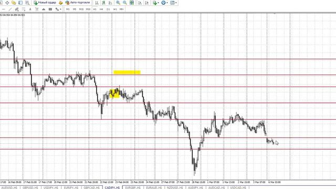Open the periods clock icon
Viewport: 336px width, 189px height.
[163, 3]
